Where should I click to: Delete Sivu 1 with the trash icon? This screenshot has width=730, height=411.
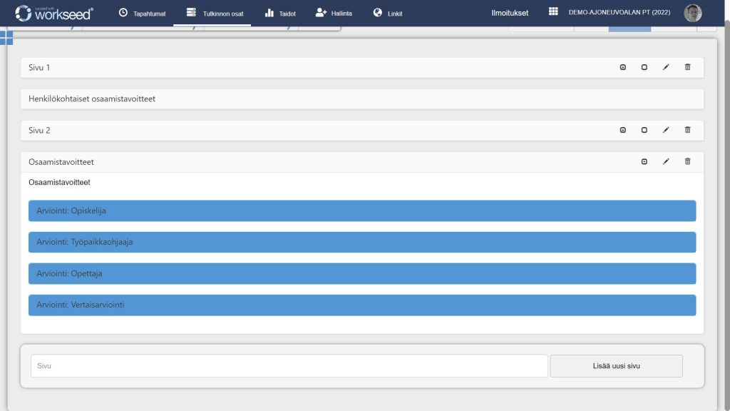click(687, 67)
